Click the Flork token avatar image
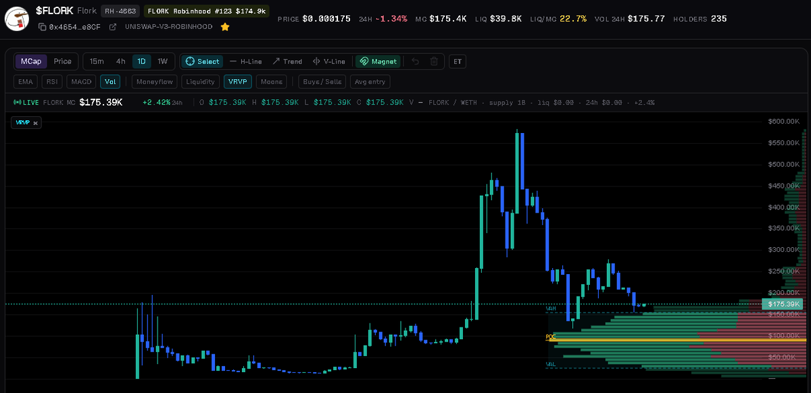 18,18
